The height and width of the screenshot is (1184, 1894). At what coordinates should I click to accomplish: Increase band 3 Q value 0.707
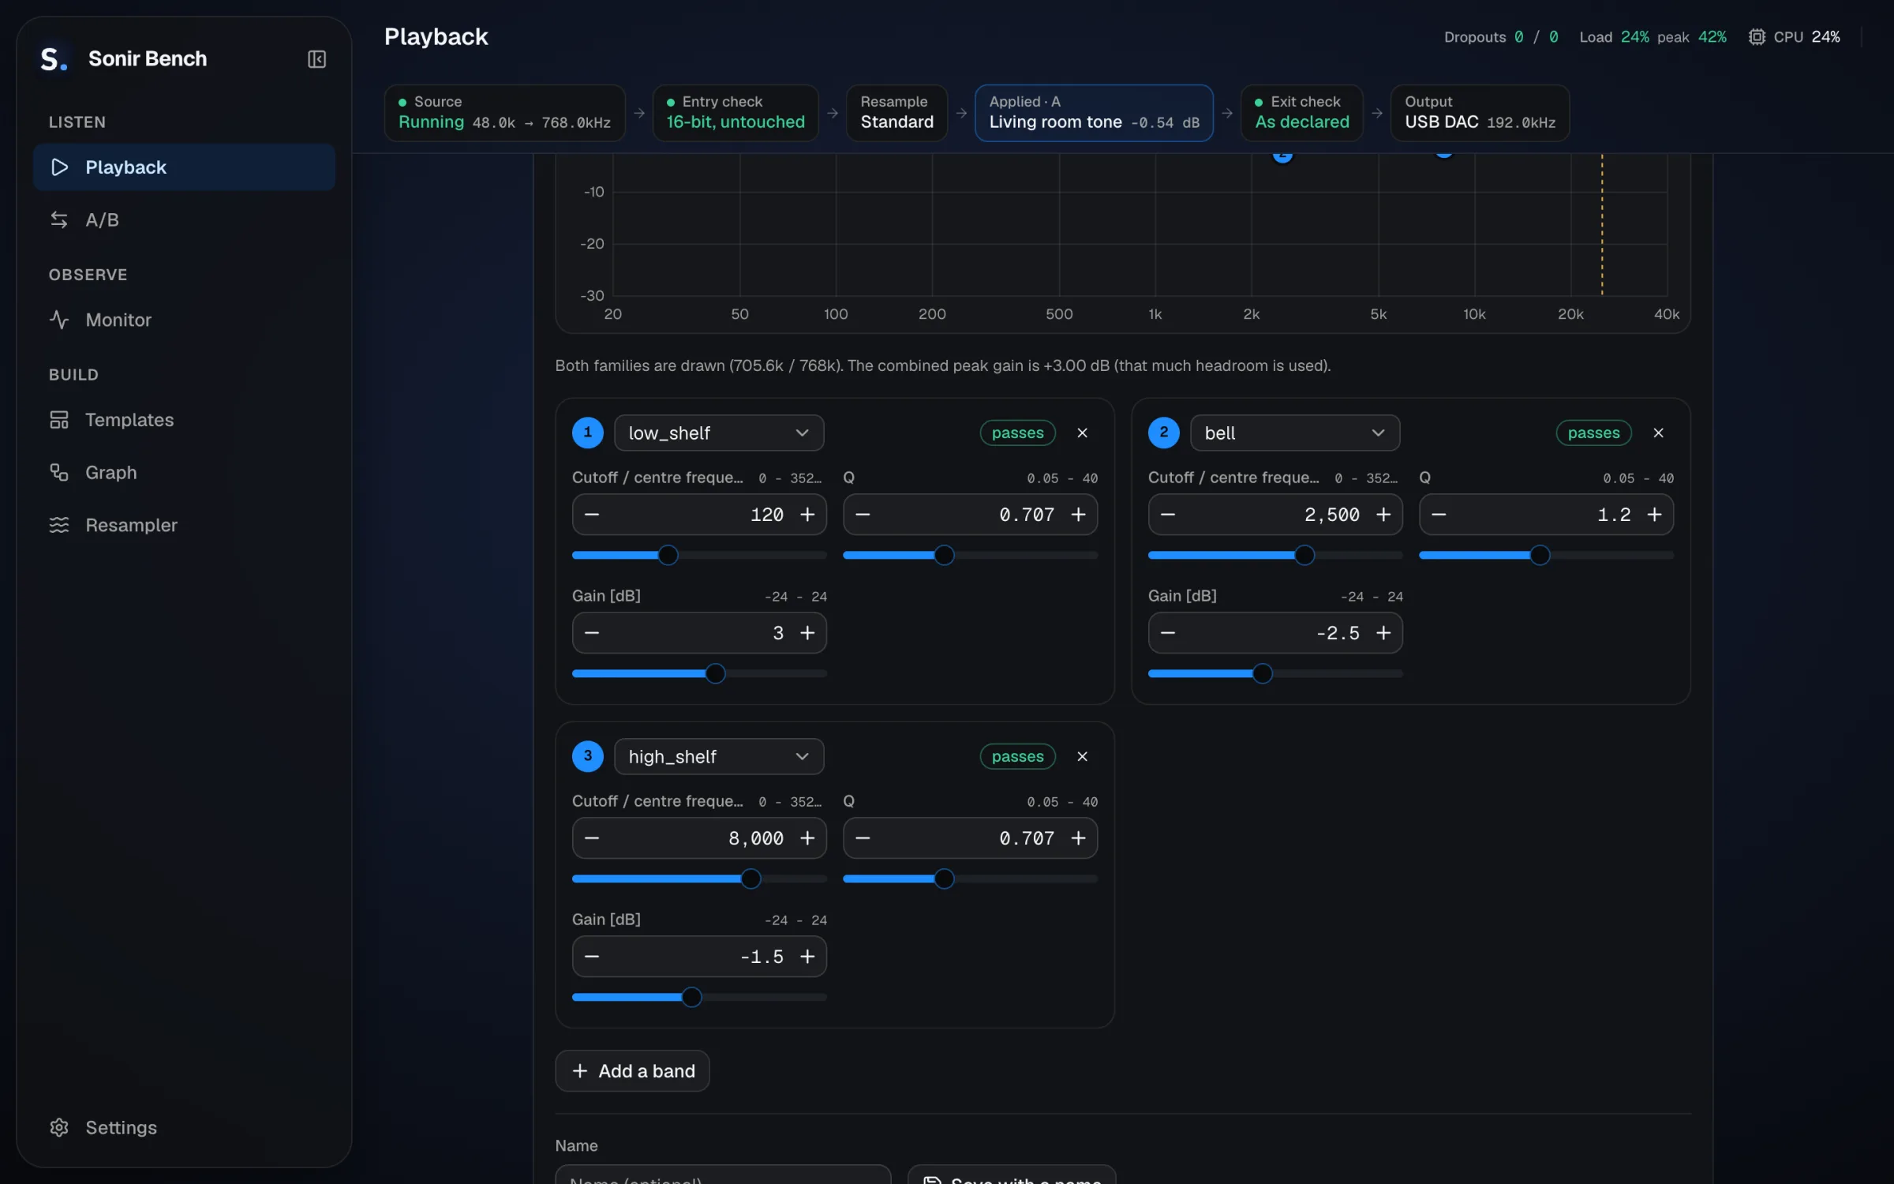click(1078, 838)
